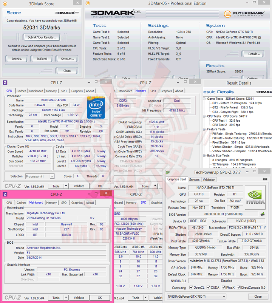272x303 pixels.
Task: Select Pixel Shader 3011.8 fps row
Action: point(229,142)
